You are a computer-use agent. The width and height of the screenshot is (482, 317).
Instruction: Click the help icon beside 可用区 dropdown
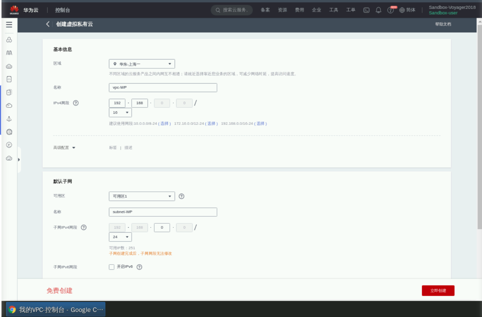pyautogui.click(x=181, y=196)
